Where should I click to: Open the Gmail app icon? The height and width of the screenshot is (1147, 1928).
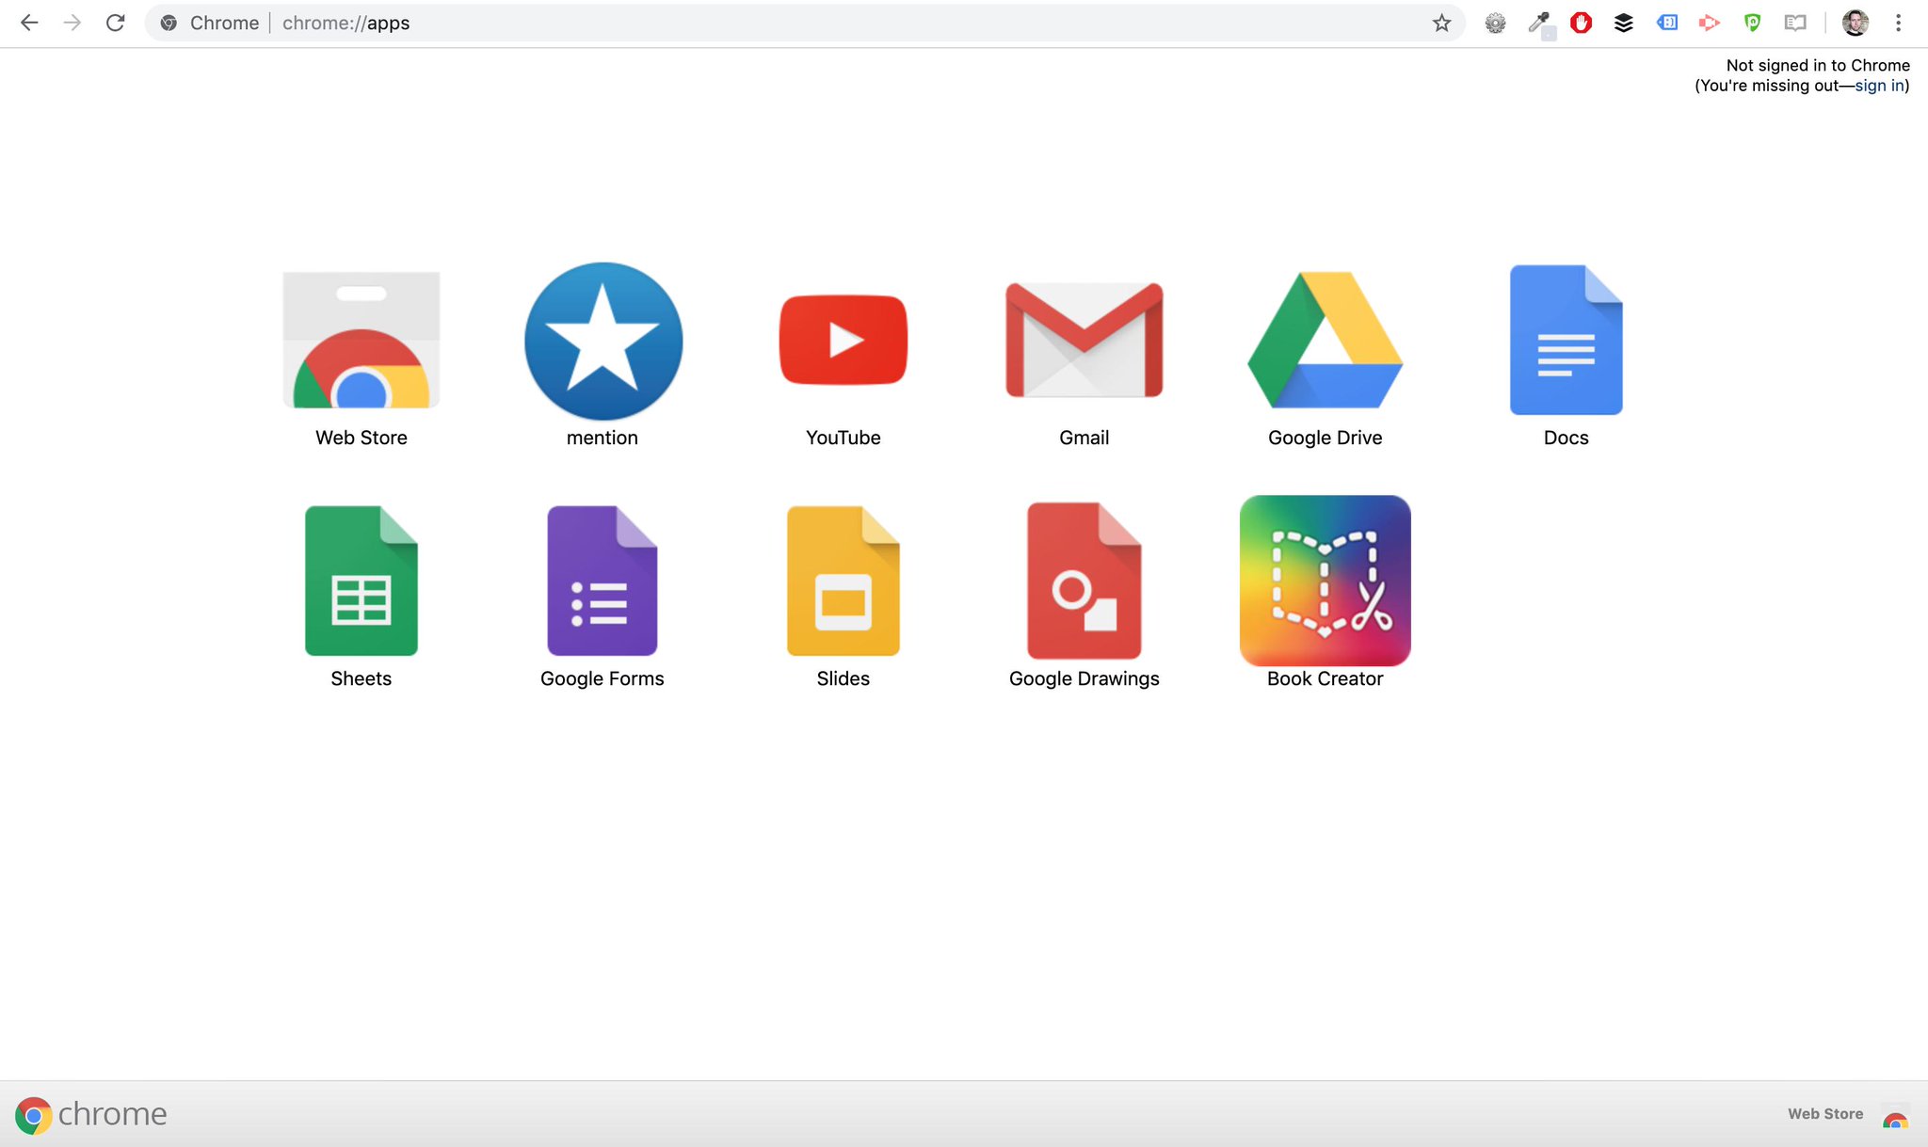(x=1084, y=341)
